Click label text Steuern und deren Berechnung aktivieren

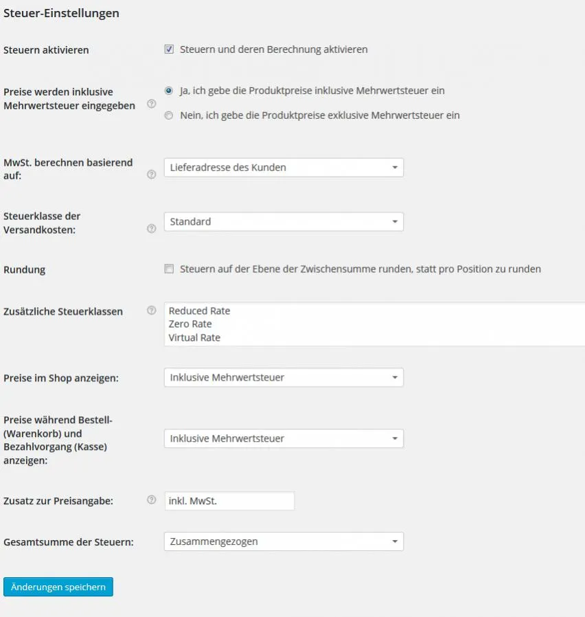(x=274, y=49)
